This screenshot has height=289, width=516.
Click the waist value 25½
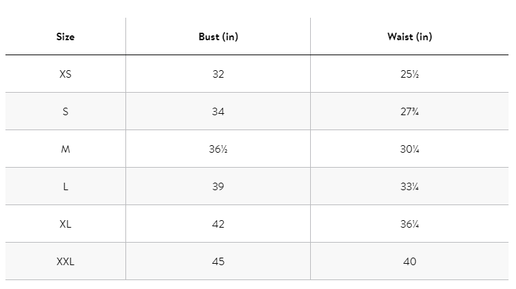coord(410,74)
